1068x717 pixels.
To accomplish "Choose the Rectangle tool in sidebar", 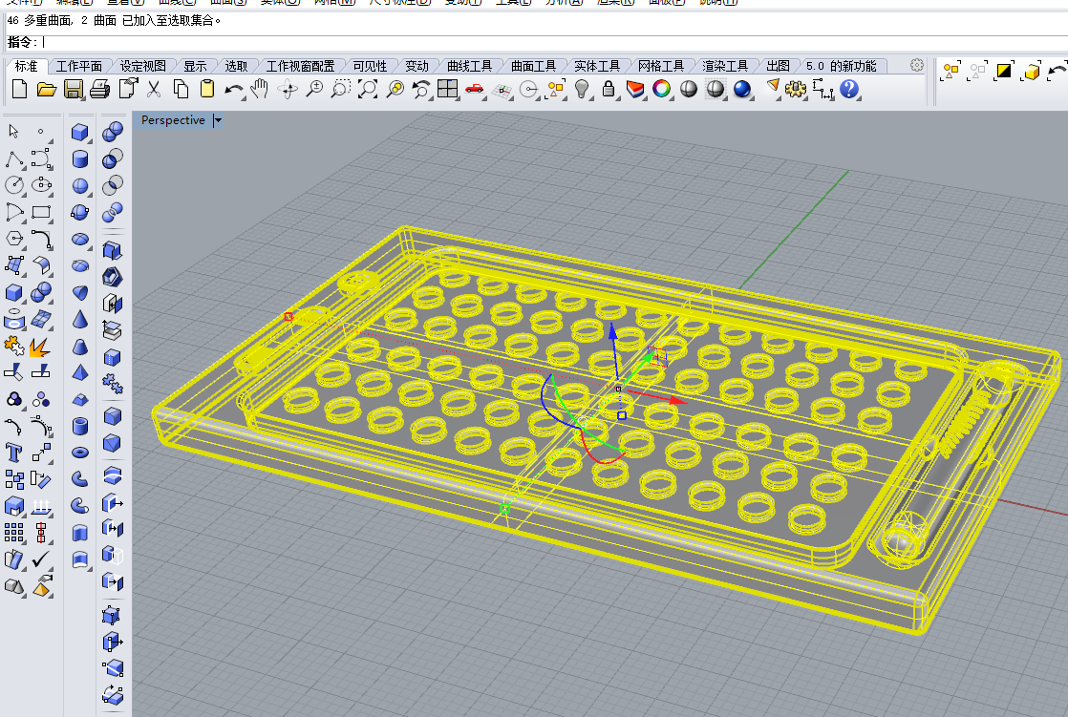I will point(41,212).
